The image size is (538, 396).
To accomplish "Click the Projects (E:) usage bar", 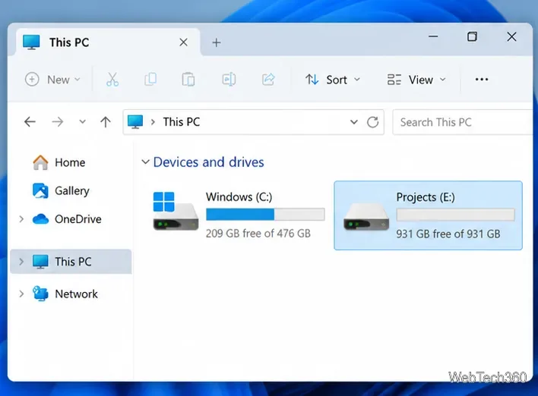I will click(456, 215).
